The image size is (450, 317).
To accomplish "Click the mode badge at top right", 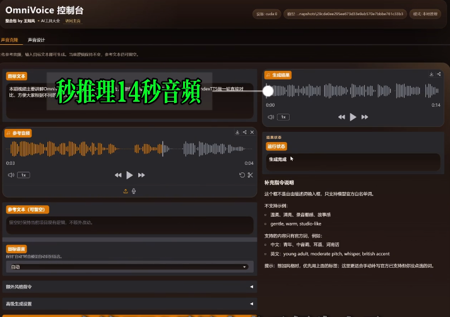I will (x=425, y=14).
